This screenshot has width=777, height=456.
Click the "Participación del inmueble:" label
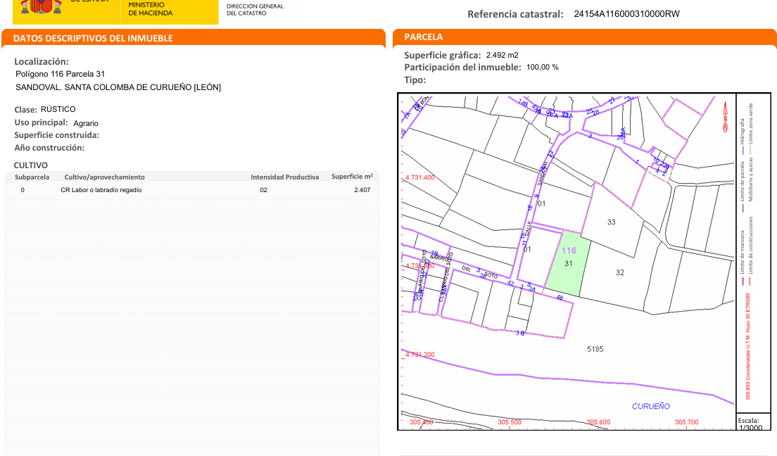(x=463, y=68)
